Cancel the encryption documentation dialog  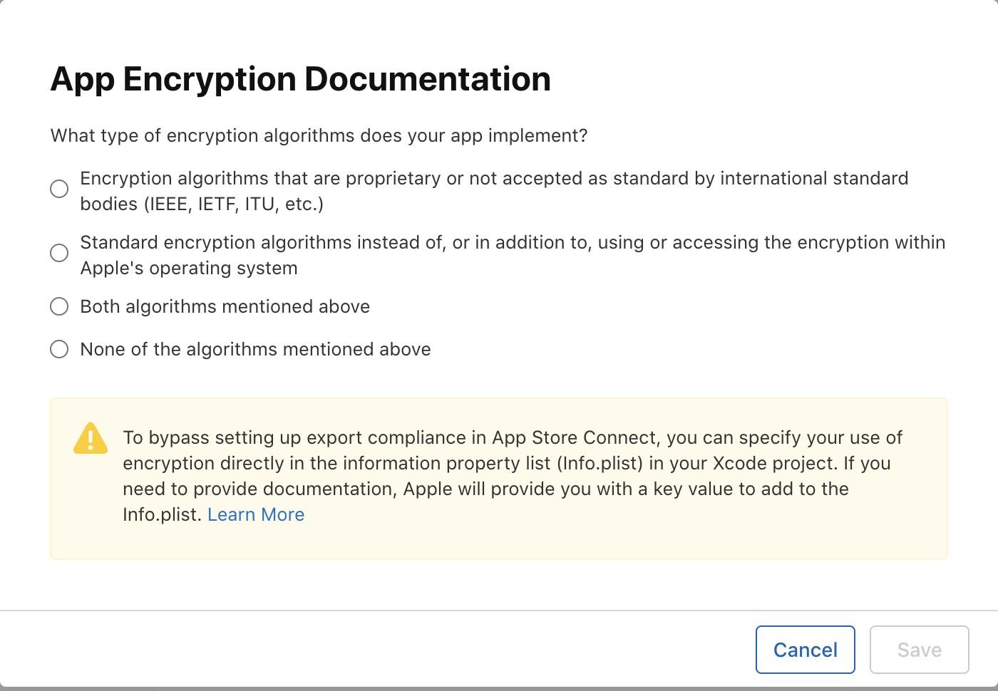point(805,650)
